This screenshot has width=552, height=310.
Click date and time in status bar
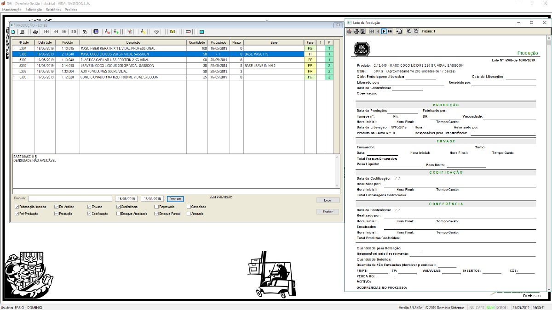(529, 307)
